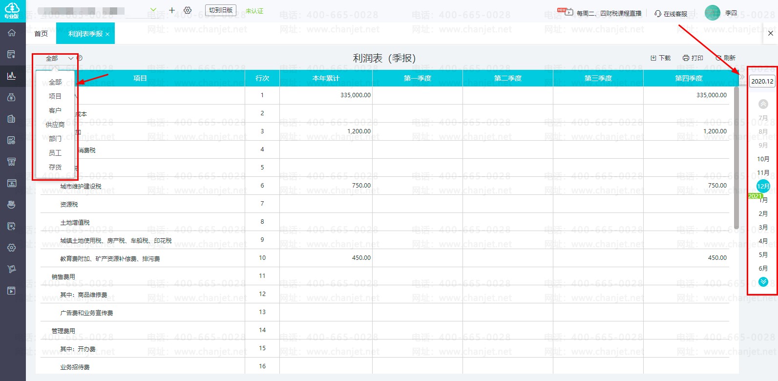Choose 供应商 in the dropdown list

(x=55, y=125)
